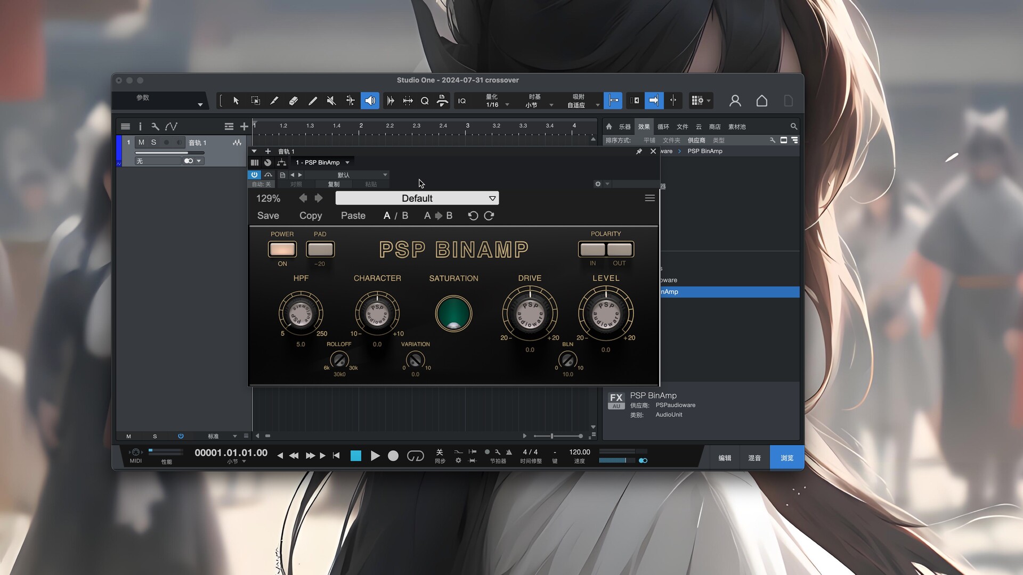The width and height of the screenshot is (1023, 575).
Task: Select the Split (knife) tool
Action: pos(274,101)
